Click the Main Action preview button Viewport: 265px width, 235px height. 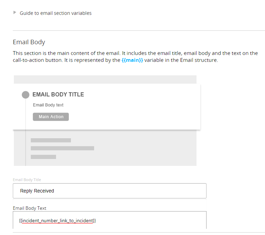(x=51, y=117)
